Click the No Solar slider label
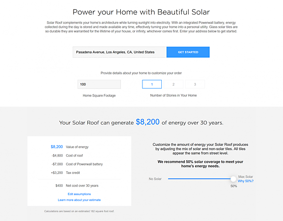Image resolution: width=283 pixels, height=221 pixels. click(x=155, y=179)
